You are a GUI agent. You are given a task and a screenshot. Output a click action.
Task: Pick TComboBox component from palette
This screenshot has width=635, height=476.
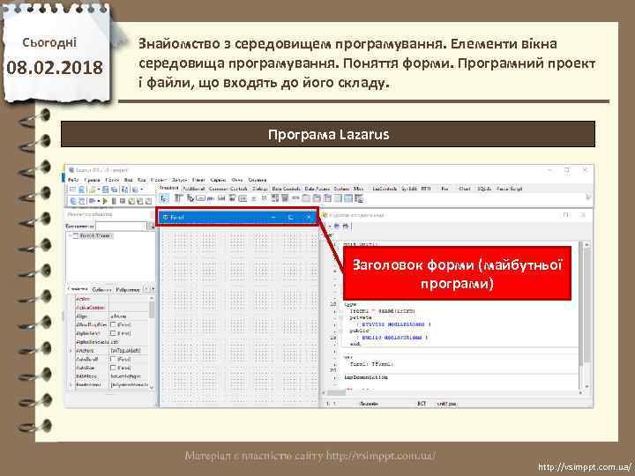point(284,198)
